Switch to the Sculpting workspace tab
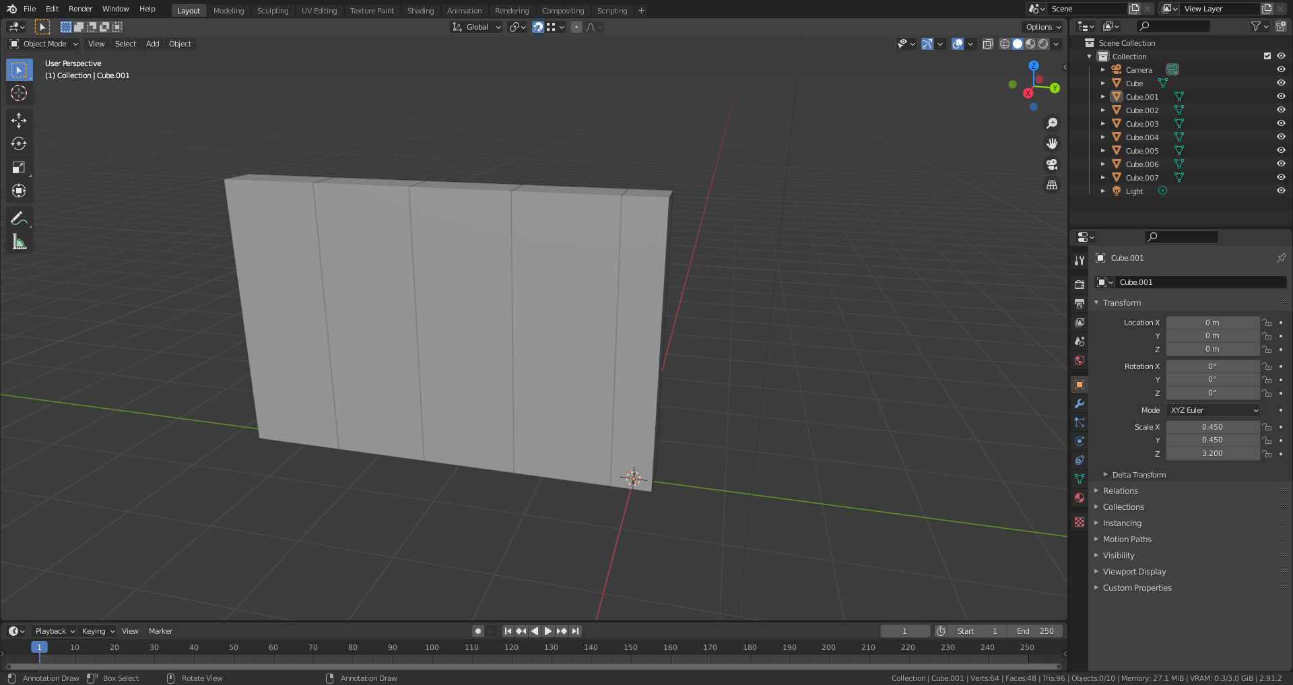 (272, 11)
